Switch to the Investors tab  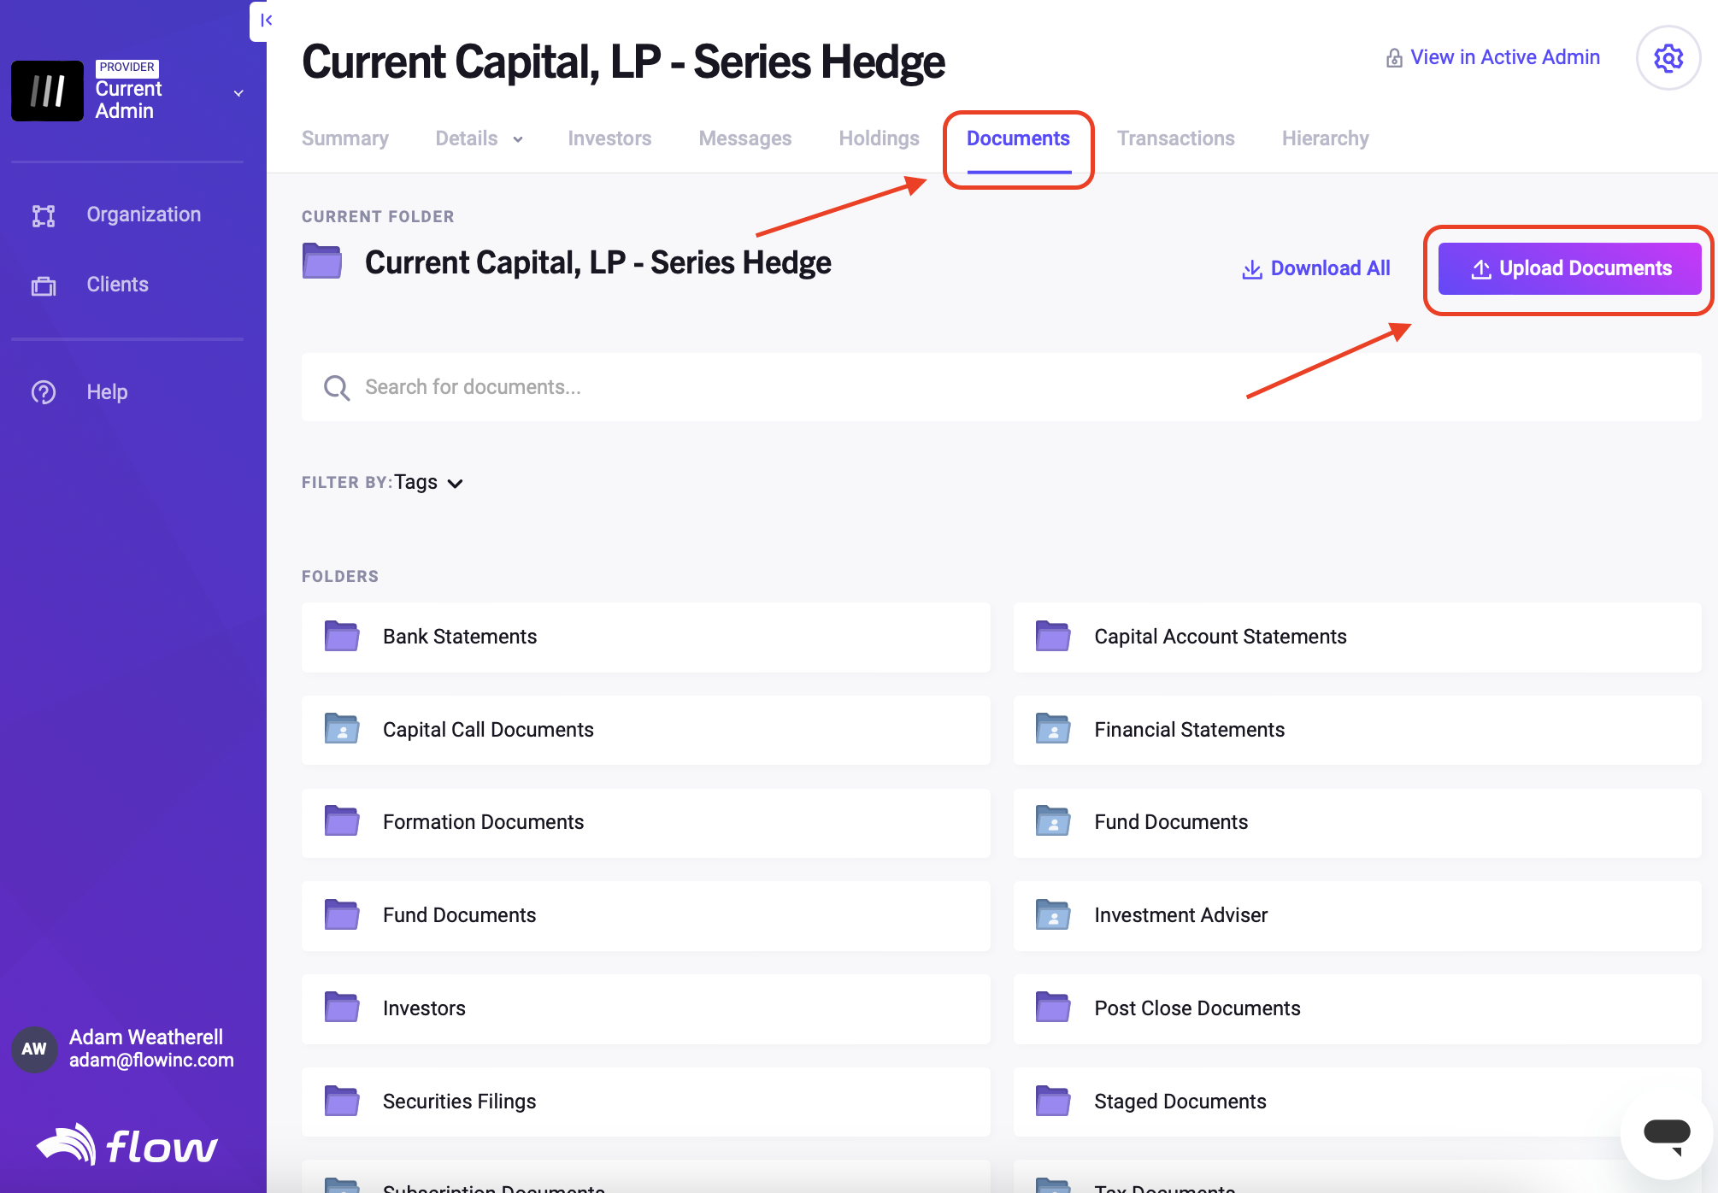click(609, 138)
